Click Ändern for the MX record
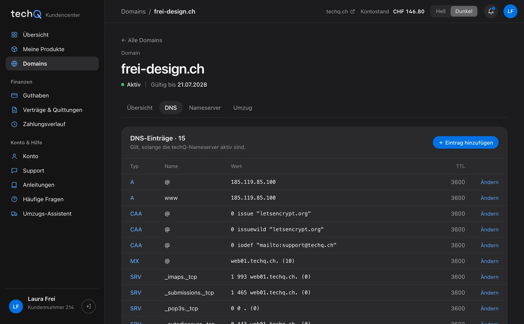The width and height of the screenshot is (524, 324). tap(489, 261)
